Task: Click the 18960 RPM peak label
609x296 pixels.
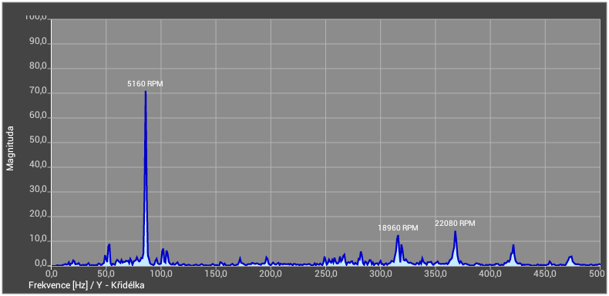Action: point(398,228)
